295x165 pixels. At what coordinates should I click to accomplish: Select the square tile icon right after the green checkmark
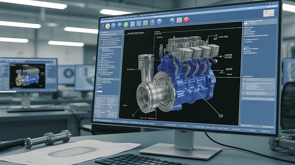132,24
